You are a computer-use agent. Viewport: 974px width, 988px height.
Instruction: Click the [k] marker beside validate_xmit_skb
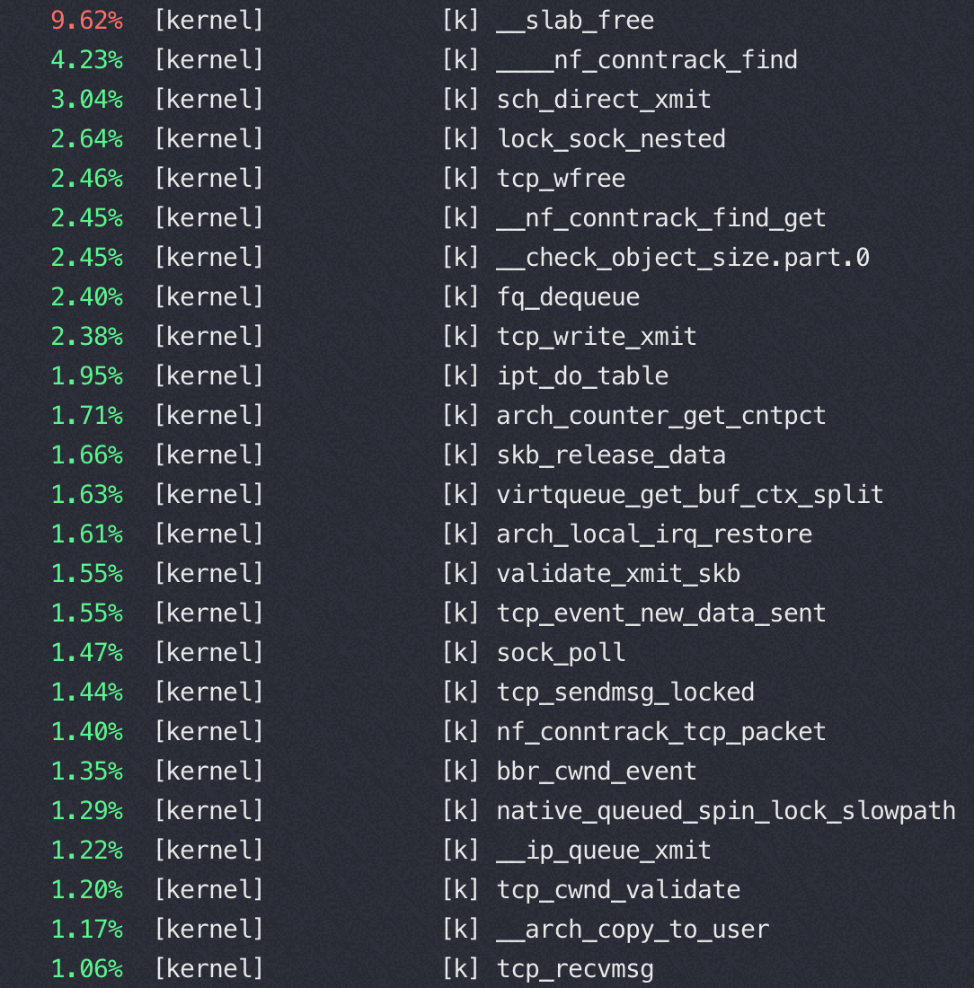click(460, 574)
